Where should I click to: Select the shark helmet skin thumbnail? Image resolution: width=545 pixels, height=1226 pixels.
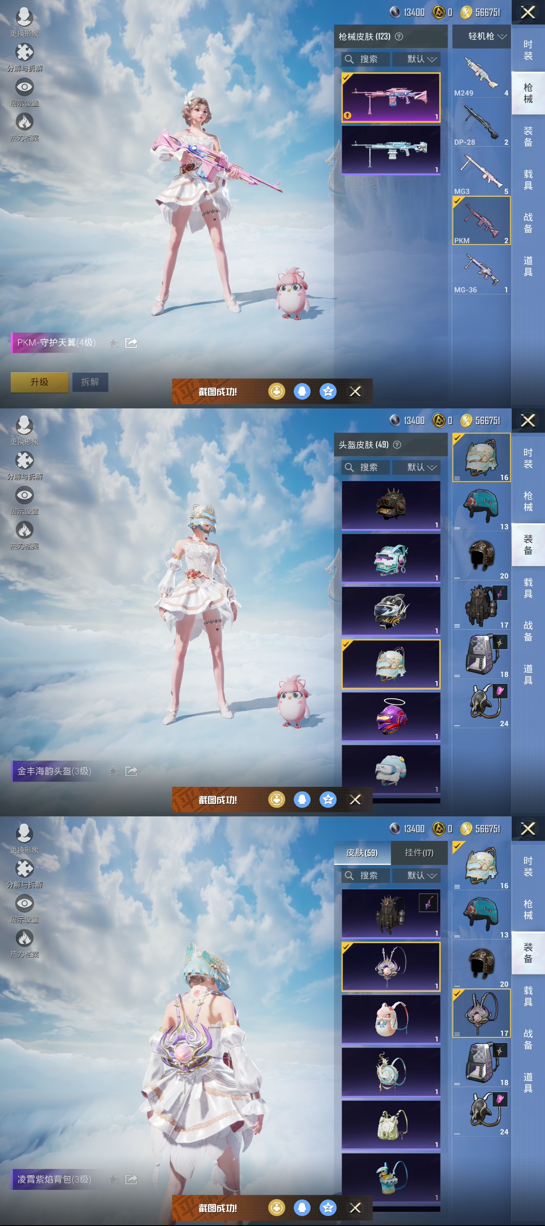(x=391, y=611)
